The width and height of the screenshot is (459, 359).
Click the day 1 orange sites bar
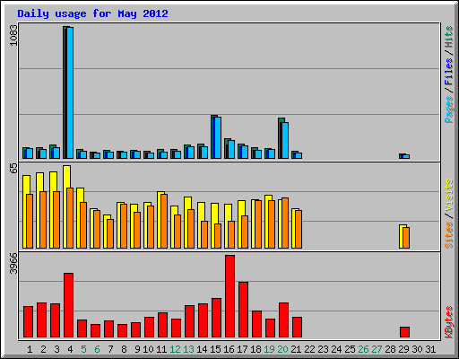[x=30, y=221]
